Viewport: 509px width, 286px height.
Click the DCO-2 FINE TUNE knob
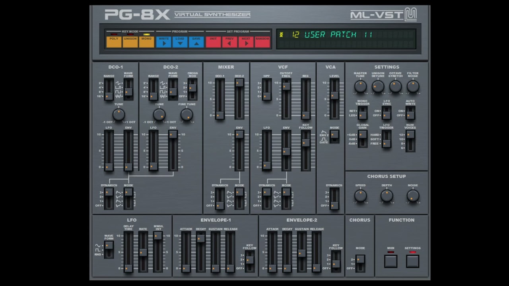[x=187, y=115]
